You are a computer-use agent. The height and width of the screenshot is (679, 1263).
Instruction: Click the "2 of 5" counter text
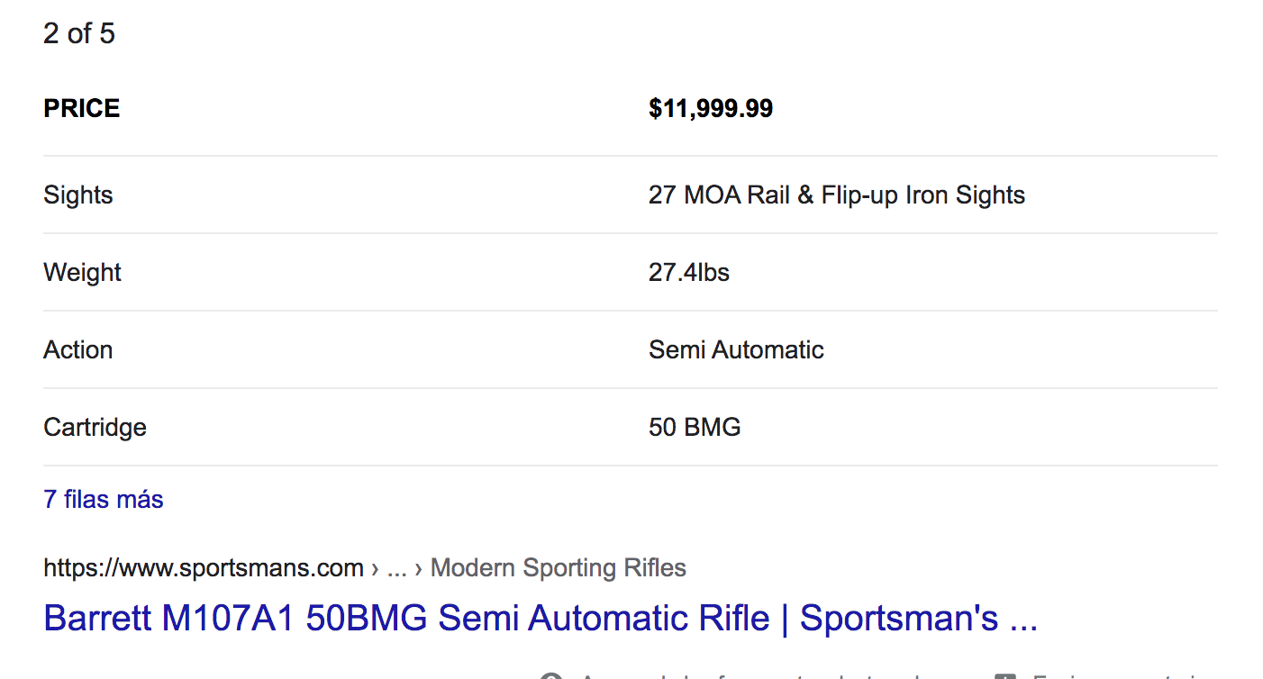(79, 34)
